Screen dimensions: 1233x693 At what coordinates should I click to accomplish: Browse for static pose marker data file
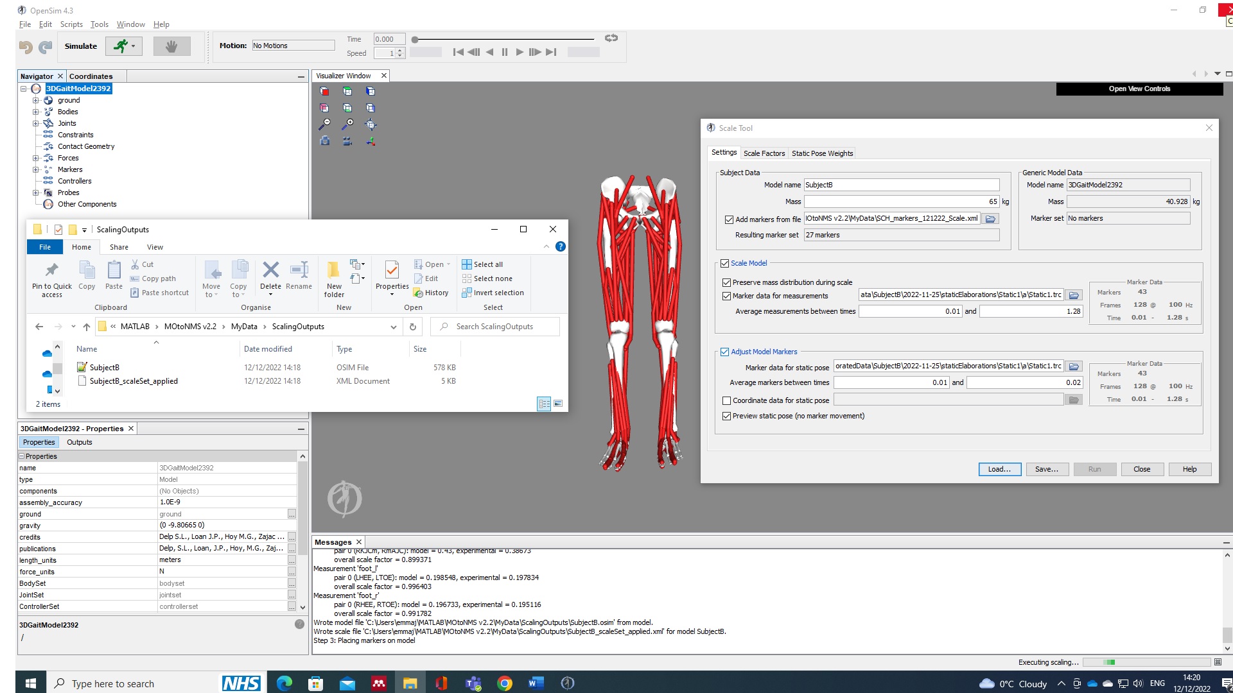tap(1074, 366)
